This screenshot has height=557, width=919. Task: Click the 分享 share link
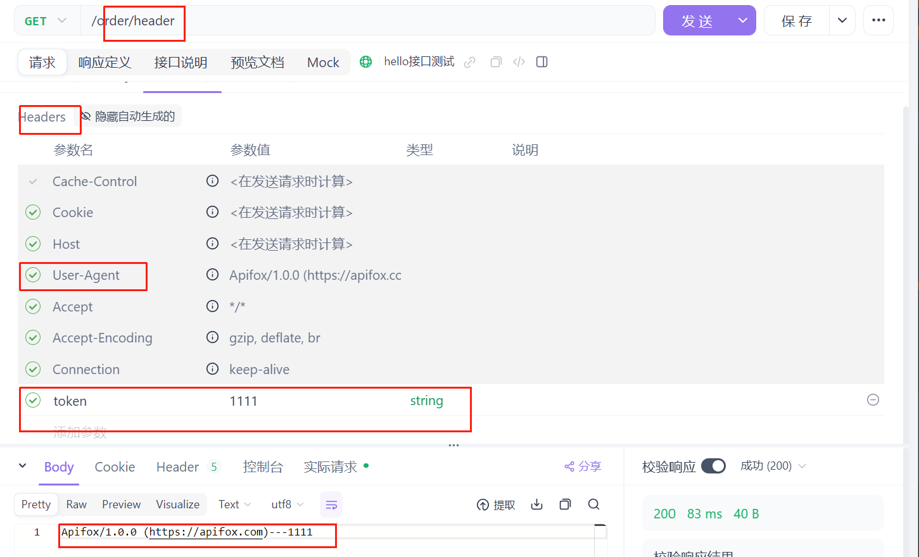pyautogui.click(x=583, y=466)
